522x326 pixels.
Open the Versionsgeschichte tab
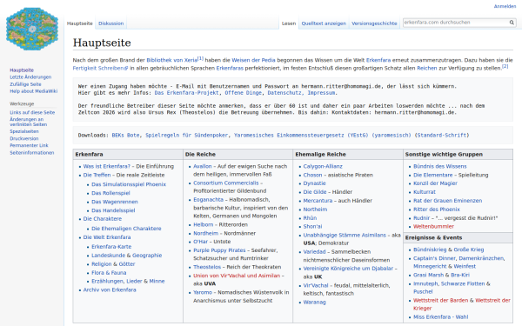click(x=374, y=23)
